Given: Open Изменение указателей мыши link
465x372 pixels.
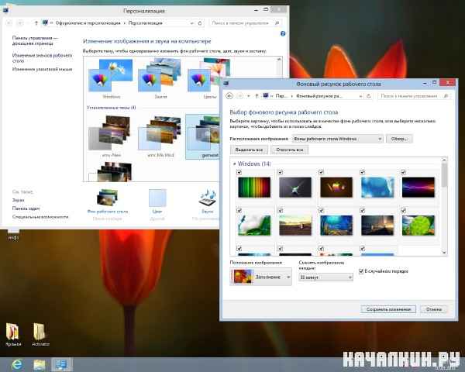Looking at the screenshot, I should (42, 69).
